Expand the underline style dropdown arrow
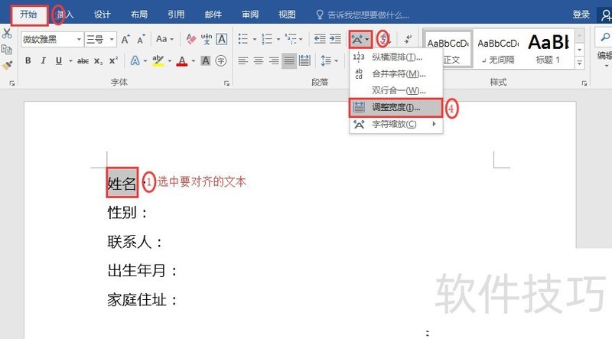Viewport: 612px width, 339px height. point(70,61)
